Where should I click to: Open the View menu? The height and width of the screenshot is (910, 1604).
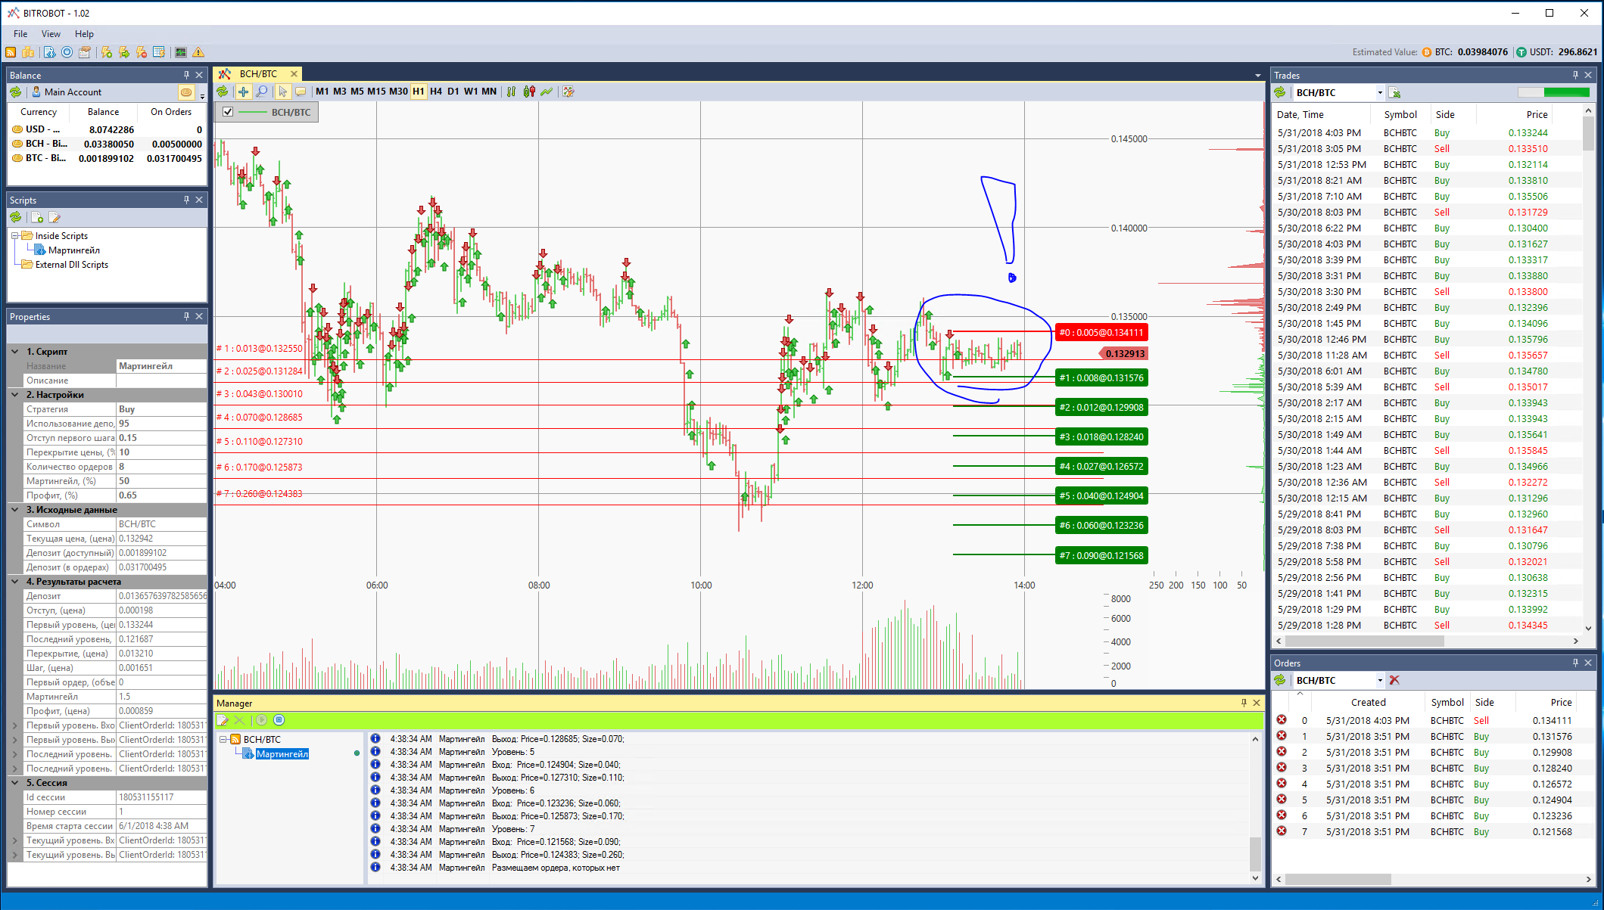click(x=51, y=34)
